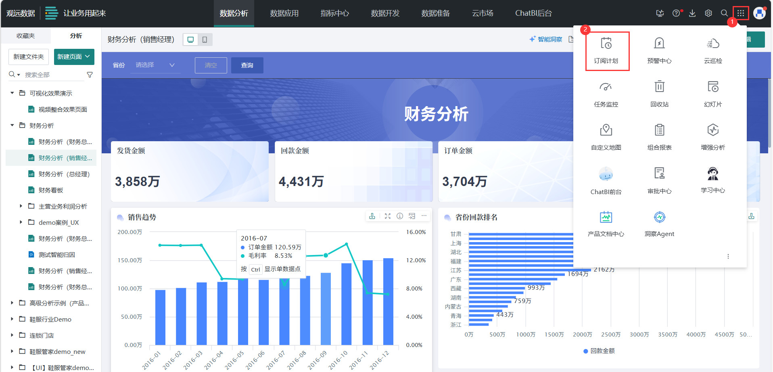
Task: Switch to mobile preview mode
Action: click(205, 39)
